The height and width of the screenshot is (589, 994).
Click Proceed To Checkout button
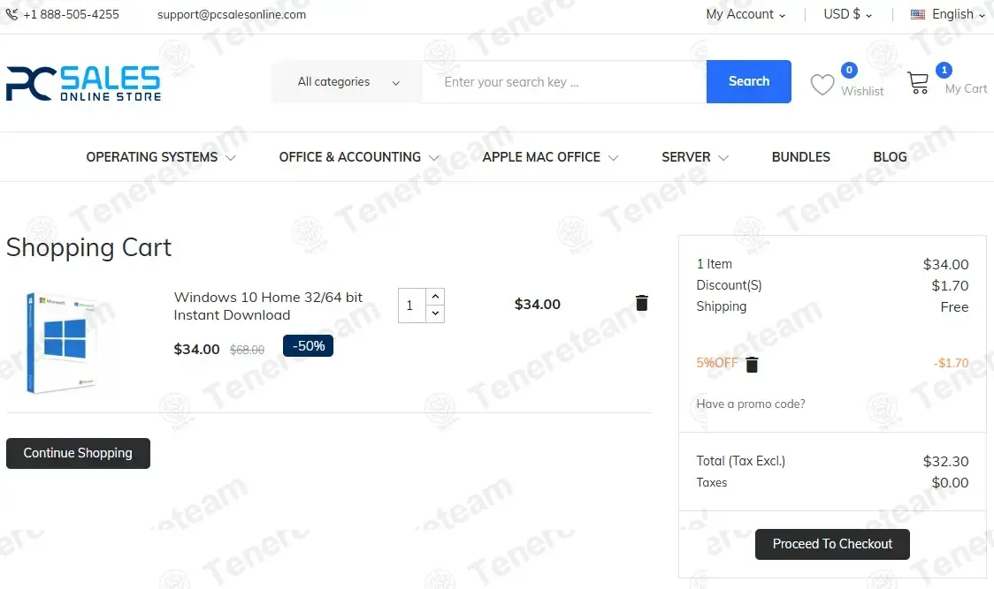[832, 544]
